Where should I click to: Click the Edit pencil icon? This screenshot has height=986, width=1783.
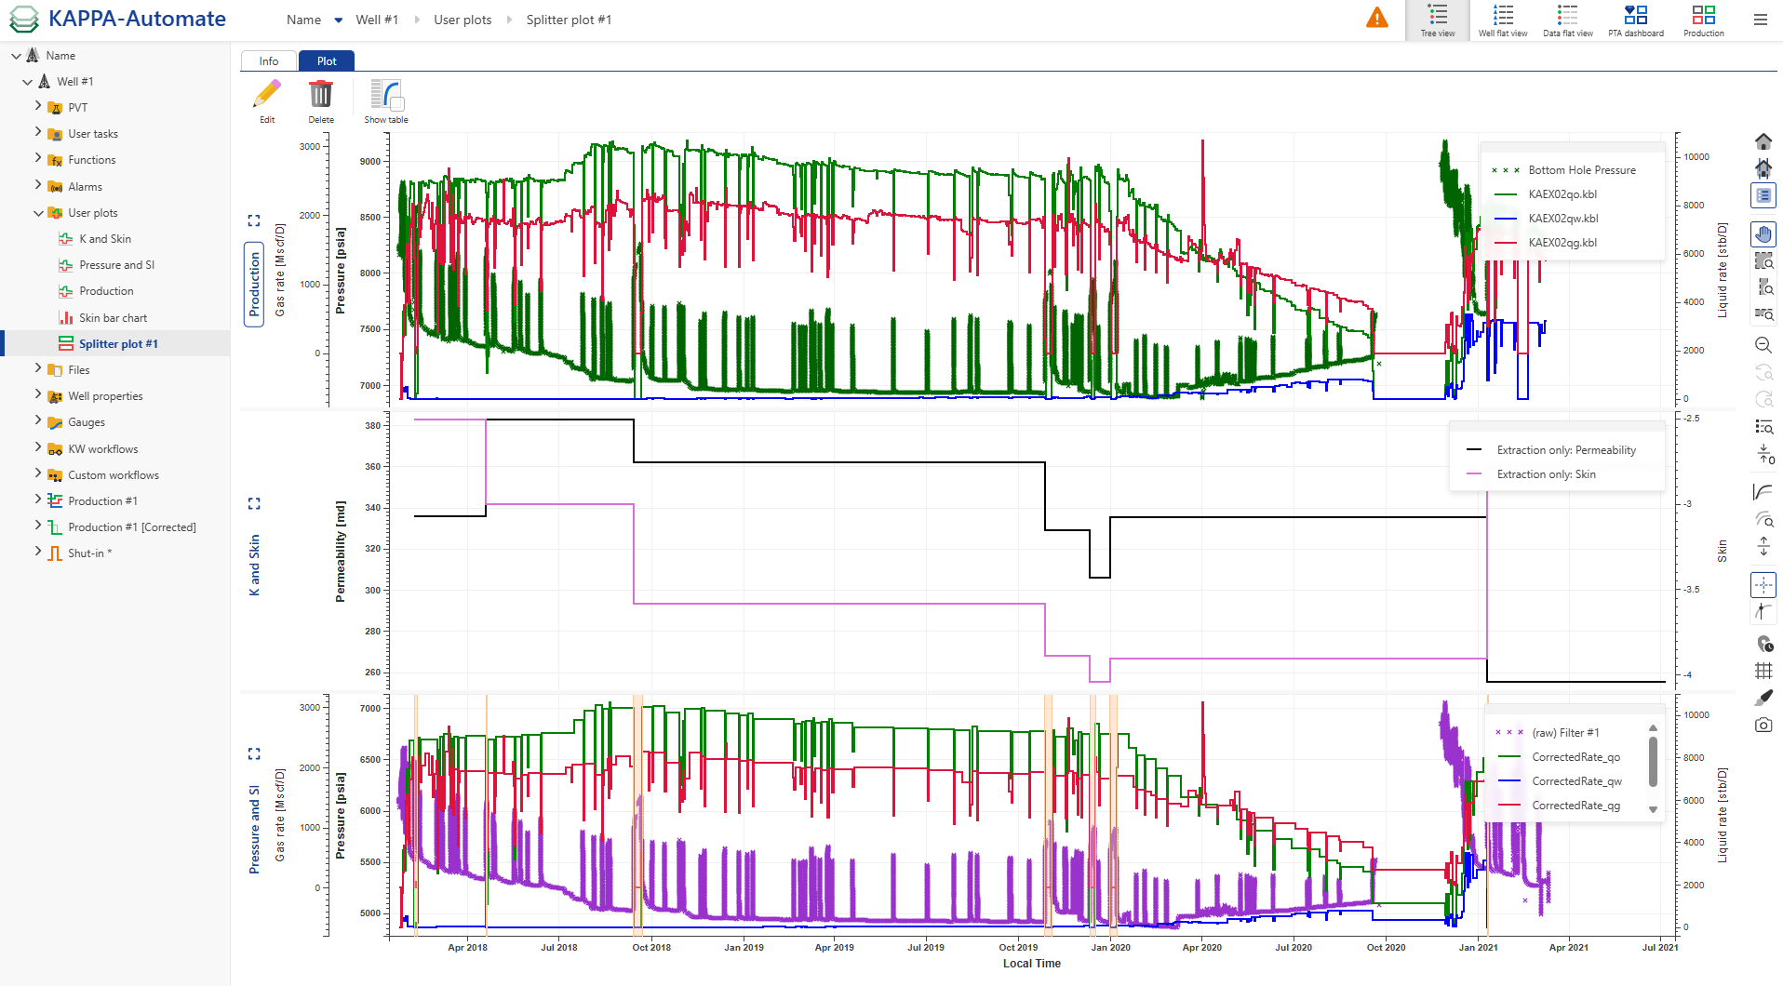coord(267,100)
